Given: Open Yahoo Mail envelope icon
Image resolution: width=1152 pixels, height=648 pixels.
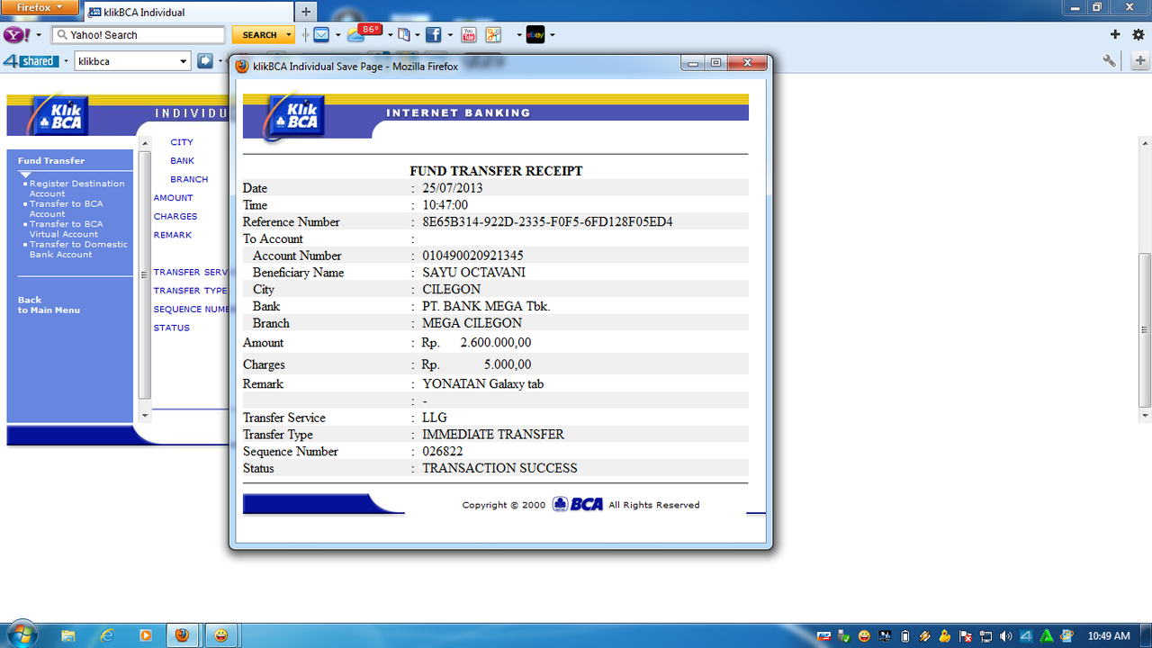Looking at the screenshot, I should (x=321, y=35).
